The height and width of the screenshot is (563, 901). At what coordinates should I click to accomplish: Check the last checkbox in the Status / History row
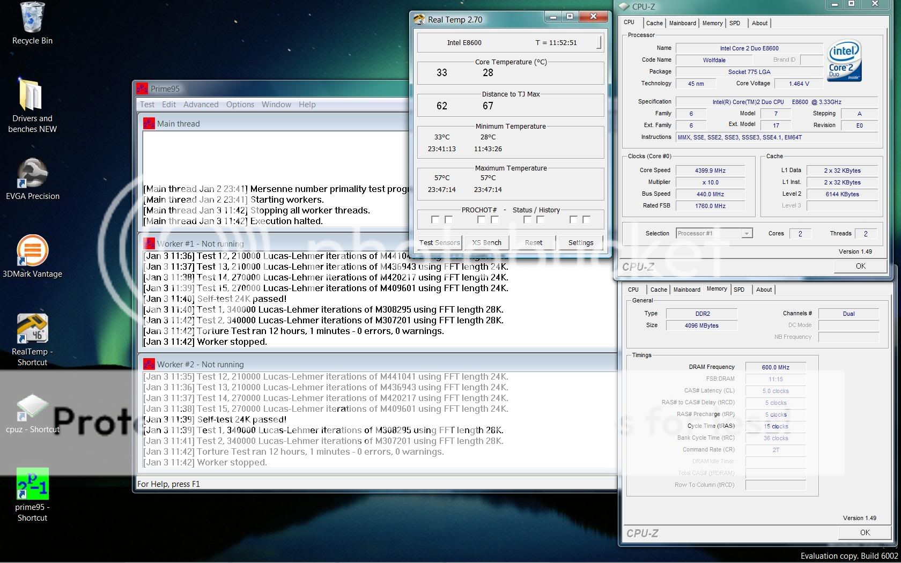[x=586, y=220]
